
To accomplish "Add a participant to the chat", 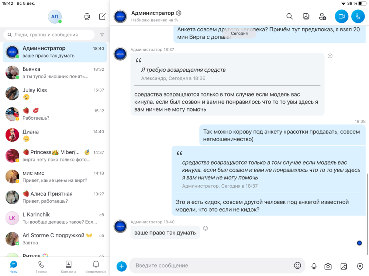I will (323, 16).
